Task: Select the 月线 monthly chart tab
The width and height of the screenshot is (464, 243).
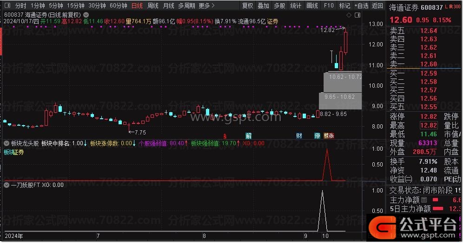Action: pyautogui.click(x=168, y=6)
